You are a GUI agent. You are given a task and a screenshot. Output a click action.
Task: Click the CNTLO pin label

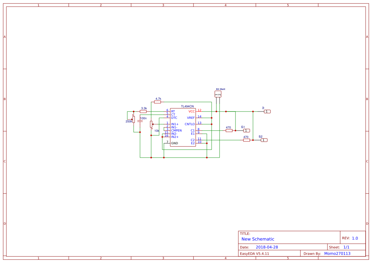tap(190, 124)
